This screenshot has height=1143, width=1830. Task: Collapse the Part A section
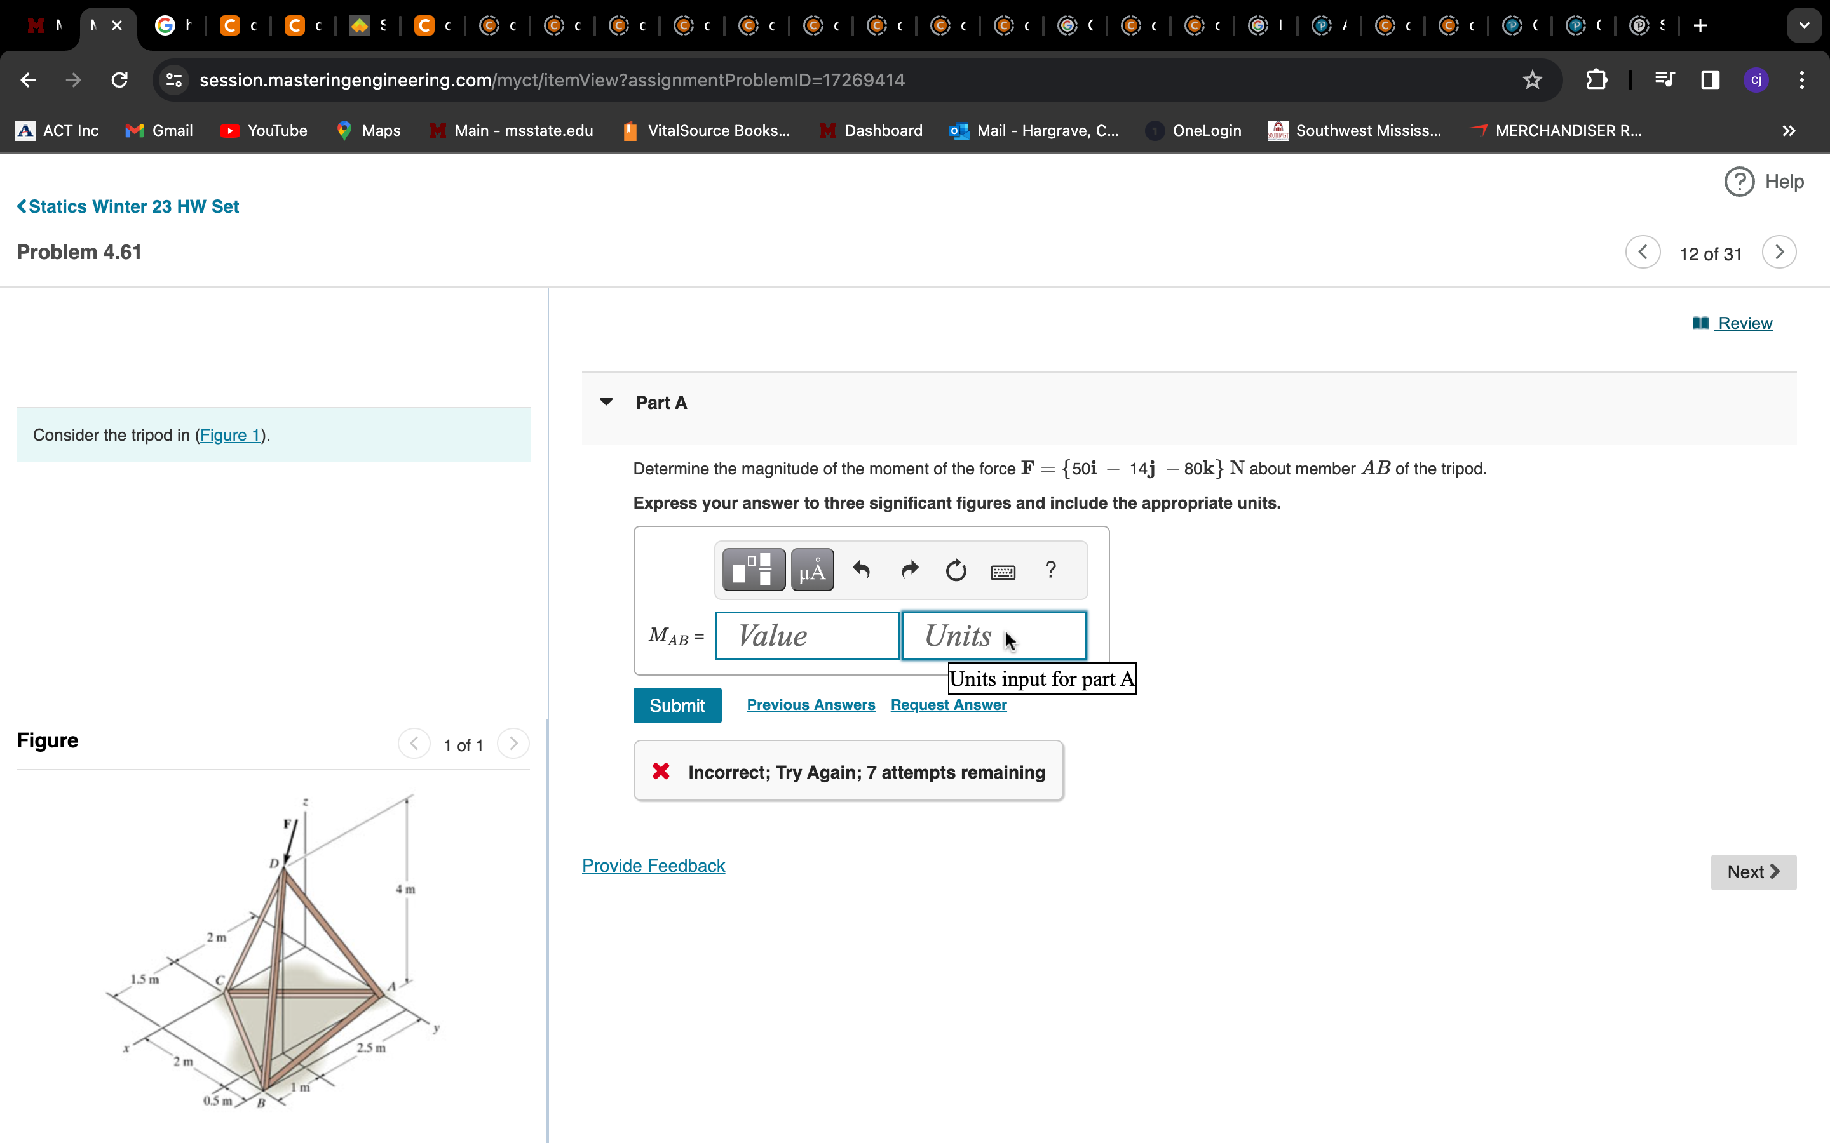coord(606,402)
